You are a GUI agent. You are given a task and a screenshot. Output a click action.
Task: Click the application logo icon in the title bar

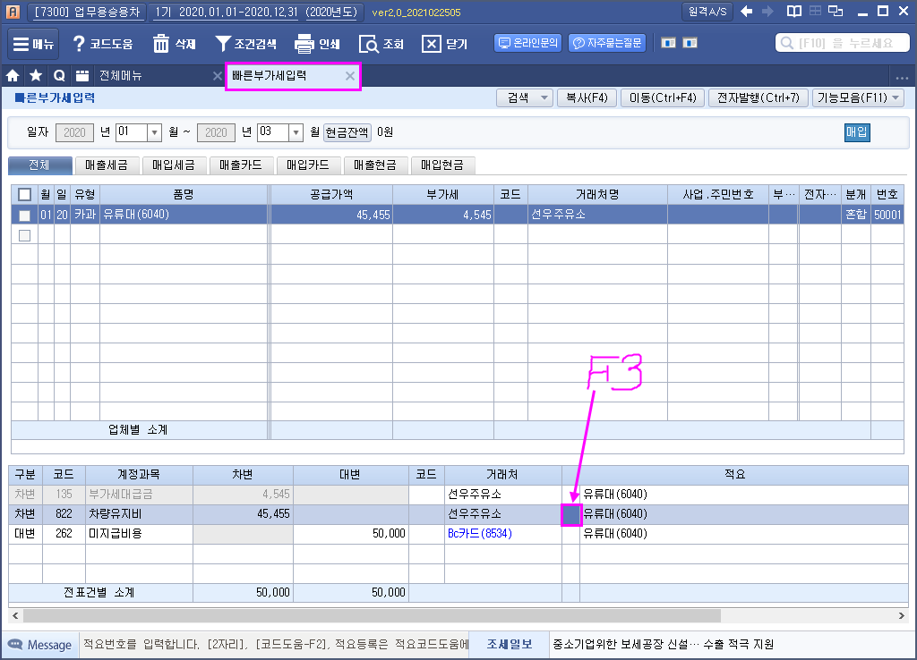[x=13, y=11]
